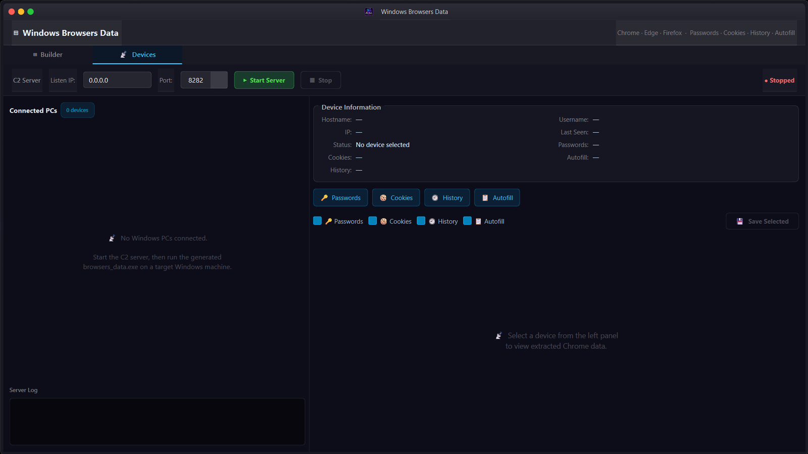
Task: Click the '0 devices' badge
Action: coord(77,110)
